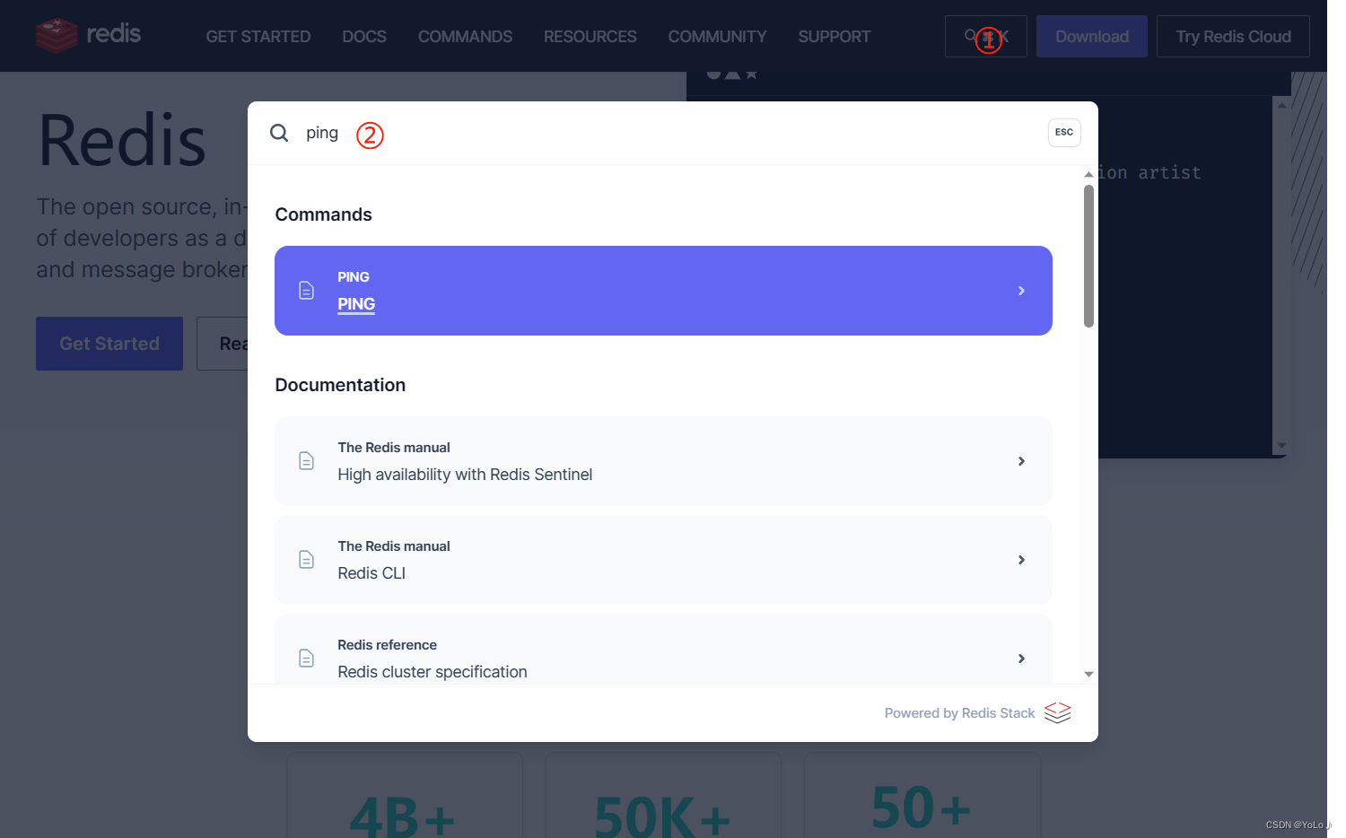Screen dimensions: 1346x838
Task: Open PING result via its chevron arrow
Action: [x=1021, y=291]
